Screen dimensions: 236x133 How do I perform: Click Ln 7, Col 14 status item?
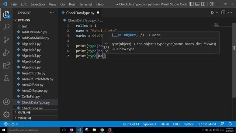pyautogui.click(x=131, y=124)
